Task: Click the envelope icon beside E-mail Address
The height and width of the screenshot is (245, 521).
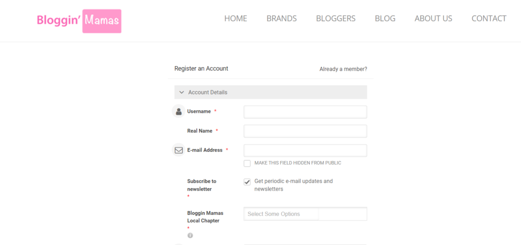Action: [x=179, y=150]
